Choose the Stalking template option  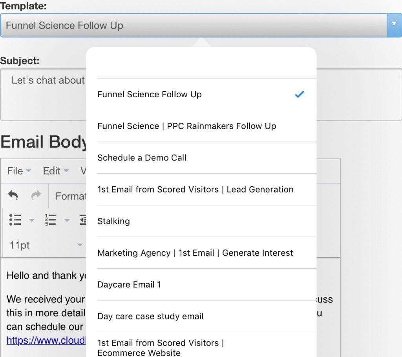(x=113, y=221)
